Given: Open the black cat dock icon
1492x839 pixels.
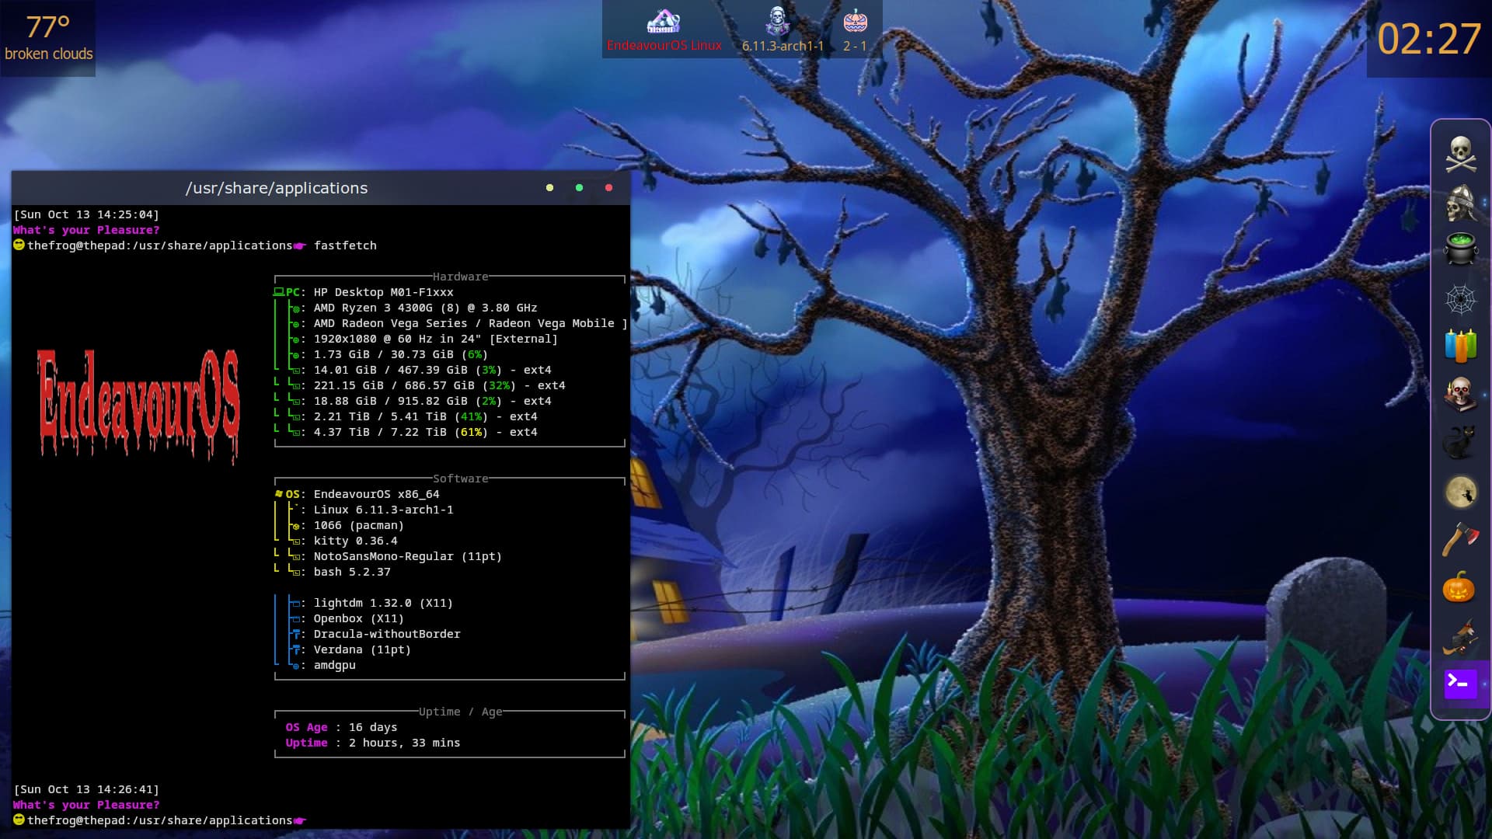Looking at the screenshot, I should [x=1460, y=443].
